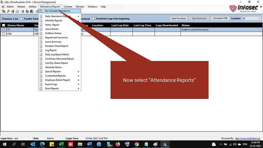Open Word from the taskbar

tap(89, 144)
